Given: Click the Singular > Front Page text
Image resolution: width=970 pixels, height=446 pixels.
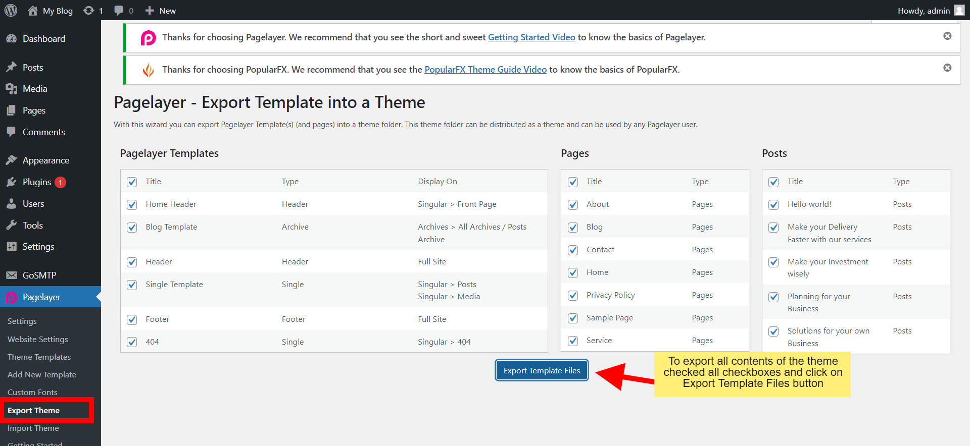Looking at the screenshot, I should 457,204.
